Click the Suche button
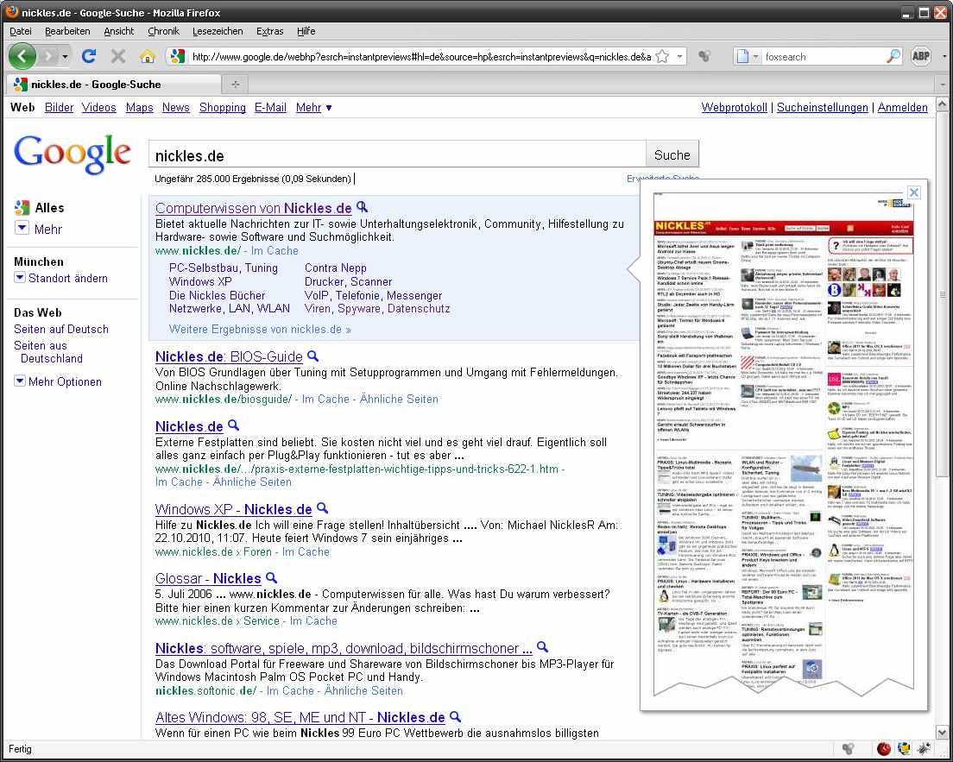This screenshot has width=953, height=762. point(672,155)
